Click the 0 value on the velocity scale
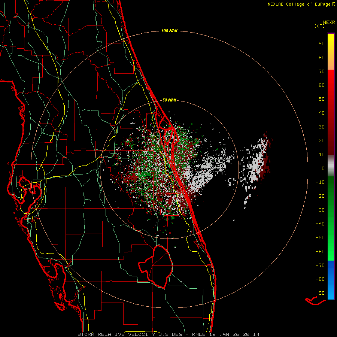The width and height of the screenshot is (337, 337). coord(323,168)
